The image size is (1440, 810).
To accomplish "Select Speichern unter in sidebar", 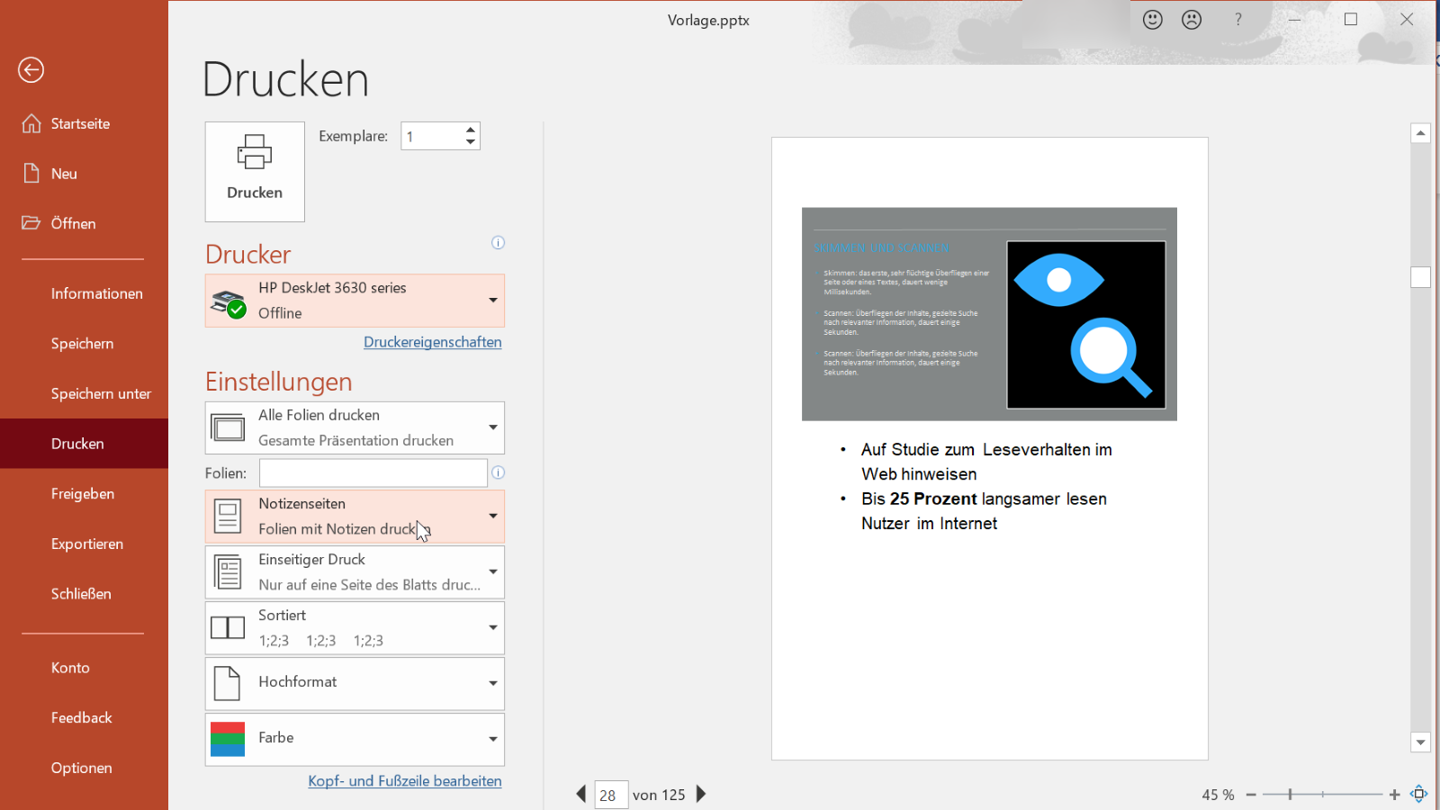I will click(101, 393).
